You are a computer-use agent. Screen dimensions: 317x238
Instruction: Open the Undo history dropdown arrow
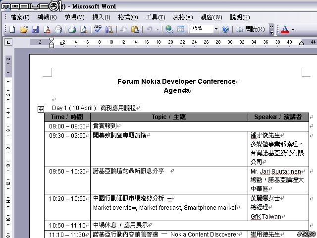point(158,30)
